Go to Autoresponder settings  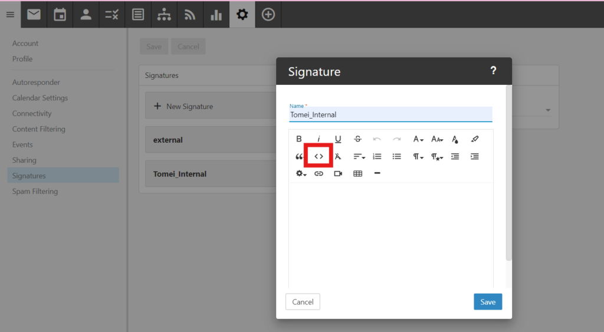point(36,83)
